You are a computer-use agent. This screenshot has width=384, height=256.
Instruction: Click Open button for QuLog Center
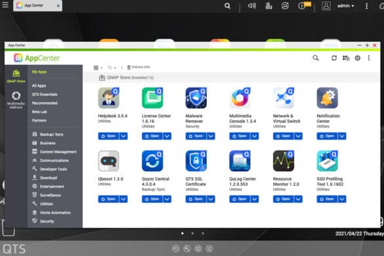coord(240,199)
